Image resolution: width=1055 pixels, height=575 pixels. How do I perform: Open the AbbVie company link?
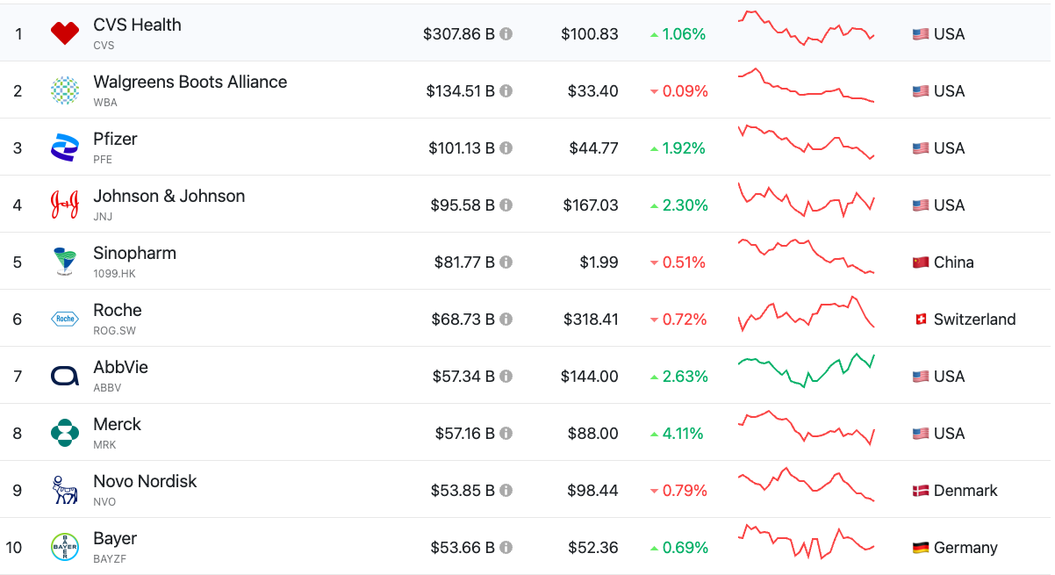[120, 367]
